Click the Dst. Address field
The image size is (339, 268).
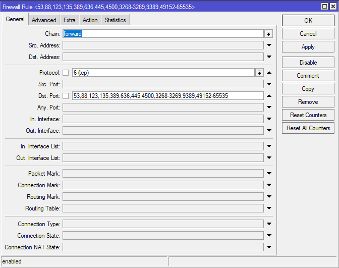pos(163,57)
